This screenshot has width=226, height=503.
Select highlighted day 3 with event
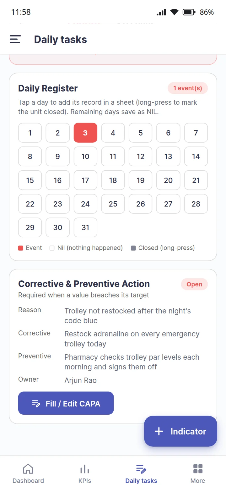point(85,133)
